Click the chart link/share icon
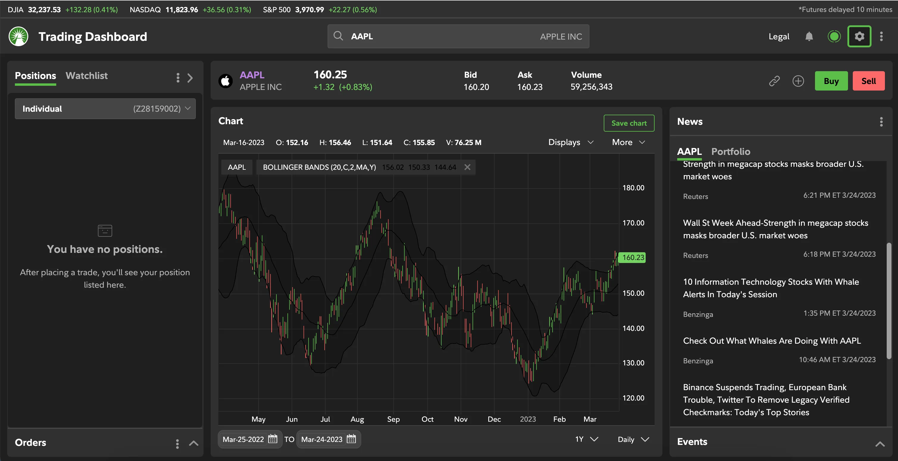 (x=774, y=81)
